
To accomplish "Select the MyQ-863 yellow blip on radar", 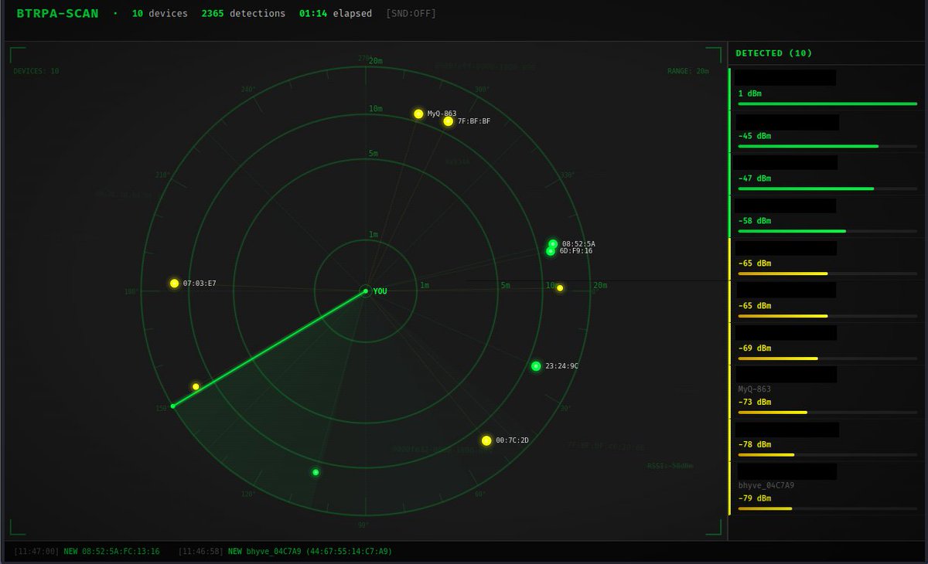I will pos(418,114).
